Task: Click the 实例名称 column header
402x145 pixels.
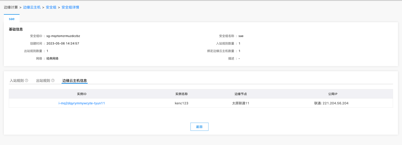Action: (x=182, y=94)
